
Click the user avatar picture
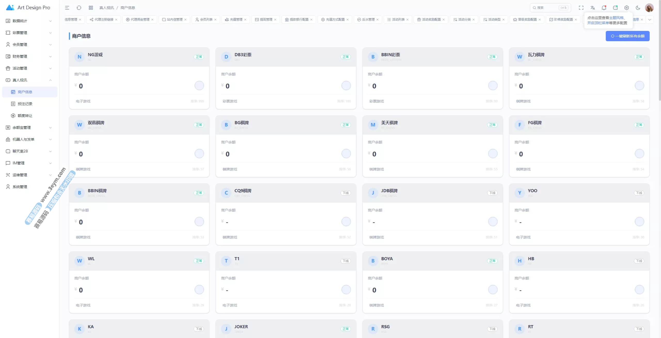tap(649, 8)
